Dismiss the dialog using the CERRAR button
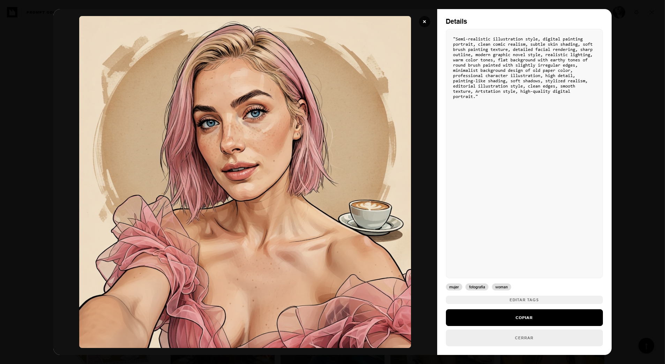665x364 pixels. click(524, 338)
